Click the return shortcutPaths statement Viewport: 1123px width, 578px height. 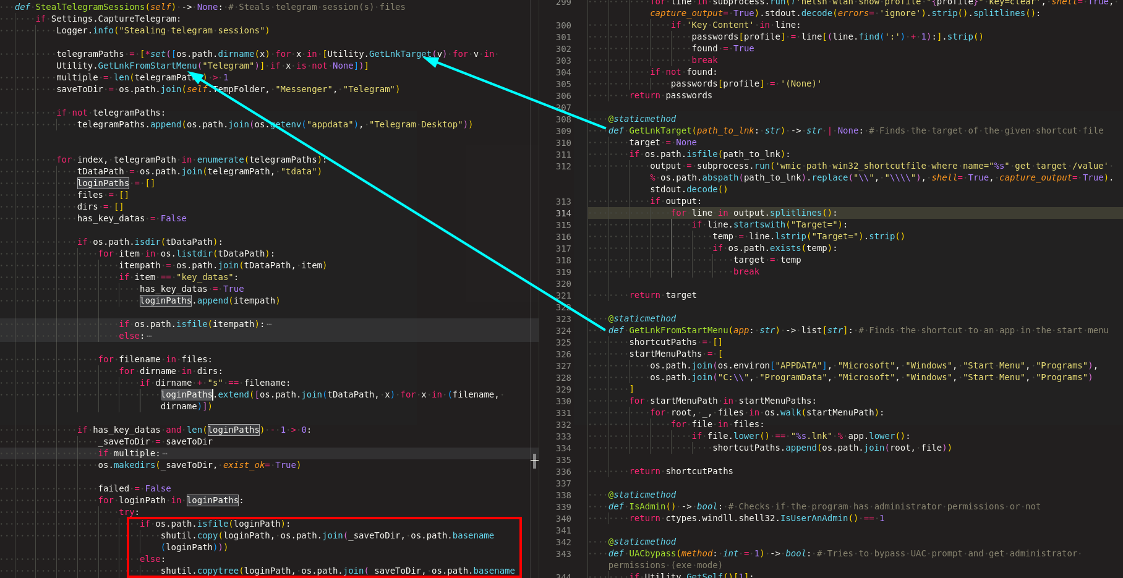point(680,470)
